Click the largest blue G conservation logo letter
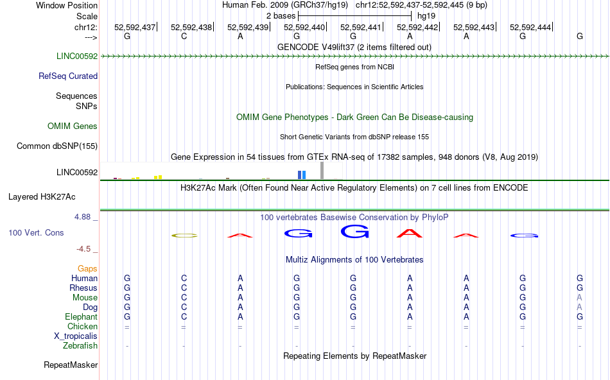 (355, 232)
